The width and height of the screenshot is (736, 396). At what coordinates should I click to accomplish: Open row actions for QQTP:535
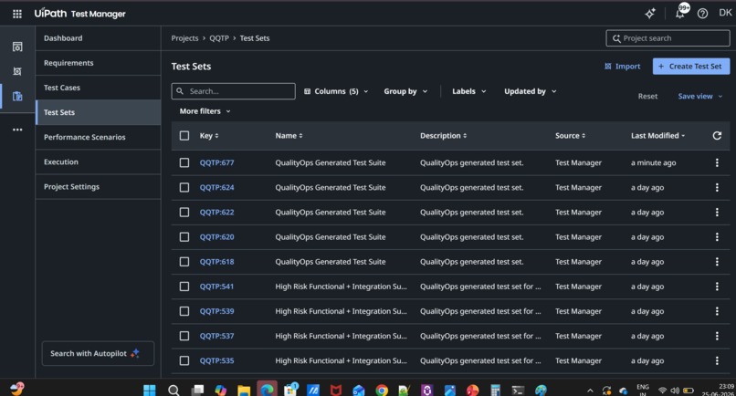pos(717,360)
